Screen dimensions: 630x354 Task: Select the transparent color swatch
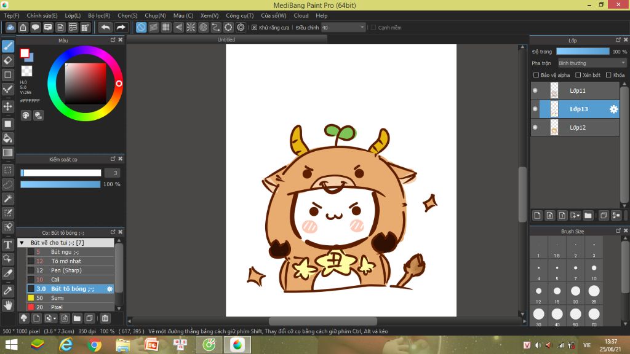[26, 71]
